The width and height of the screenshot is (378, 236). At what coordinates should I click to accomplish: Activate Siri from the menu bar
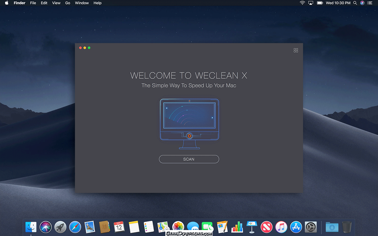(x=362, y=3)
